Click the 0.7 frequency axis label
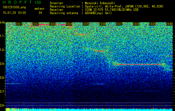175x111 pixels. point(3,92)
